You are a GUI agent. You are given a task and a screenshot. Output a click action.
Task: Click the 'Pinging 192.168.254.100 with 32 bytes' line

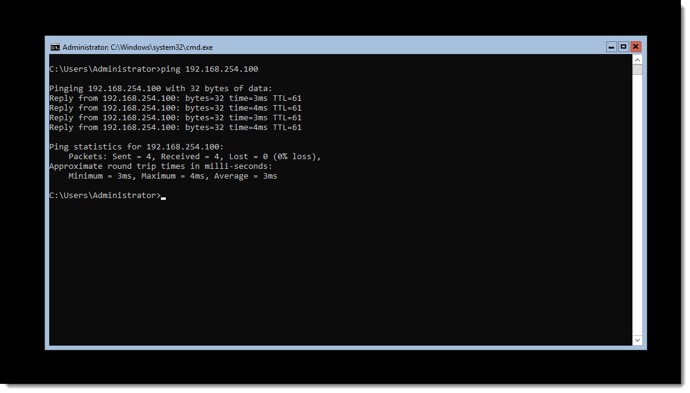[x=160, y=89]
